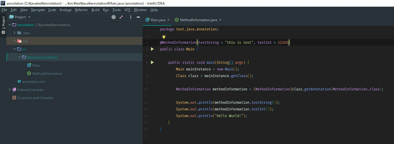Open the Project view dropdown
This screenshot has width=394, height=144.
coord(20,17)
